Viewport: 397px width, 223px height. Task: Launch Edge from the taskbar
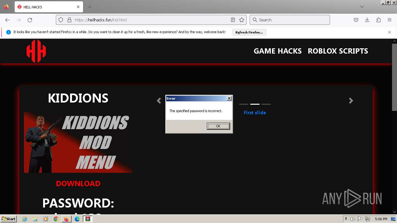point(77,219)
